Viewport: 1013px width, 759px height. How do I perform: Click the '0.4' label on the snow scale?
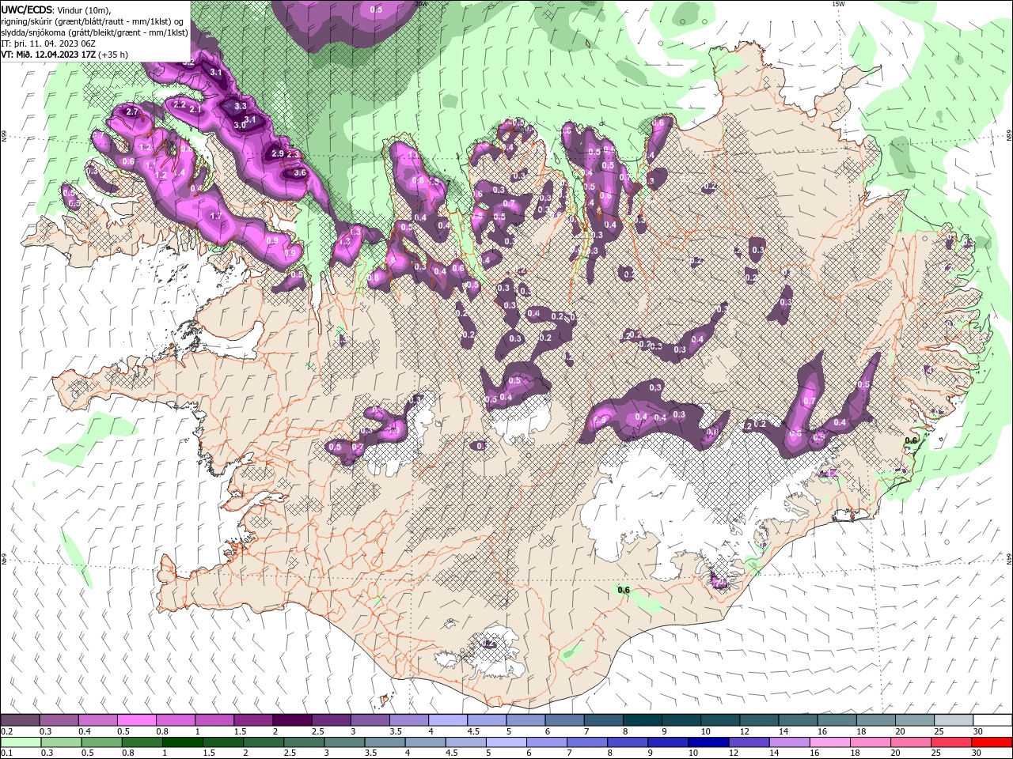click(85, 731)
